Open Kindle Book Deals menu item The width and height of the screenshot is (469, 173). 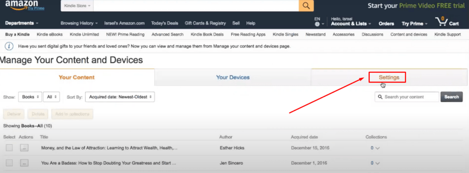[207, 34]
